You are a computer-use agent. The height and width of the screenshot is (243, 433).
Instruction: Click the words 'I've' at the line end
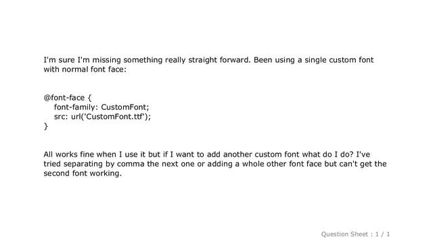[363, 155]
